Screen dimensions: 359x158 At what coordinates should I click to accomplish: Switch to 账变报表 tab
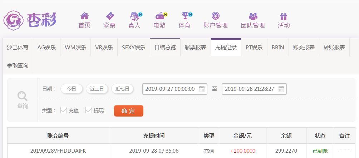coord(304,48)
